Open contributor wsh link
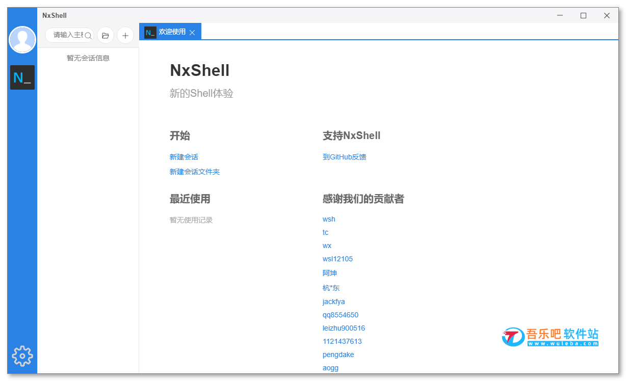Viewport: 626px width, 381px height. (329, 219)
